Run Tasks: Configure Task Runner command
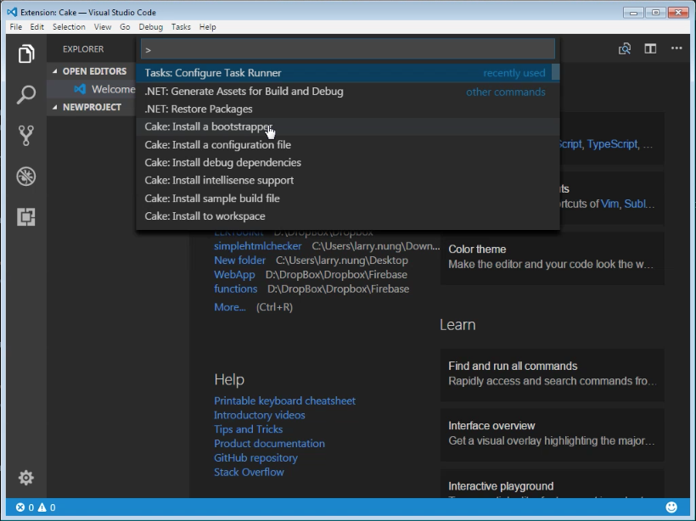This screenshot has height=521, width=696. (344, 73)
